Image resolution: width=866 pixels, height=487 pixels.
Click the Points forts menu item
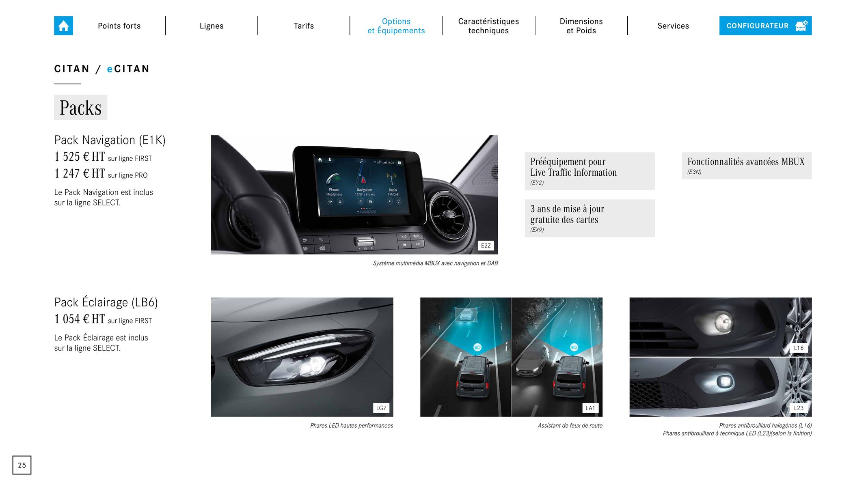(x=119, y=25)
